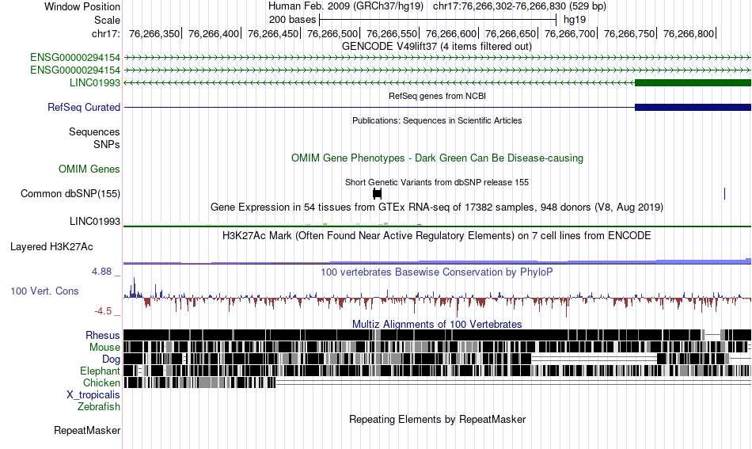
Task: Select the Dog alignment row label
Action: point(111,360)
